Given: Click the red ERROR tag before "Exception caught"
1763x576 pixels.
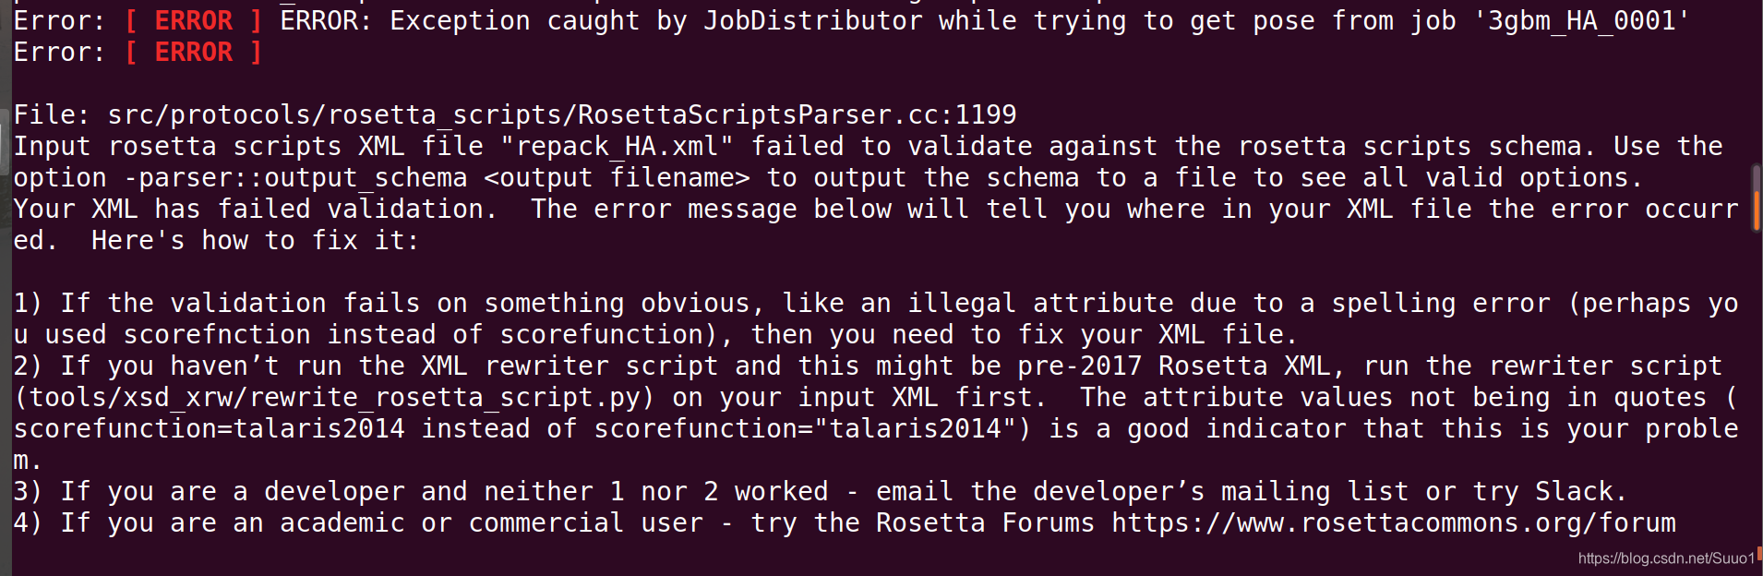Looking at the screenshot, I should [194, 21].
